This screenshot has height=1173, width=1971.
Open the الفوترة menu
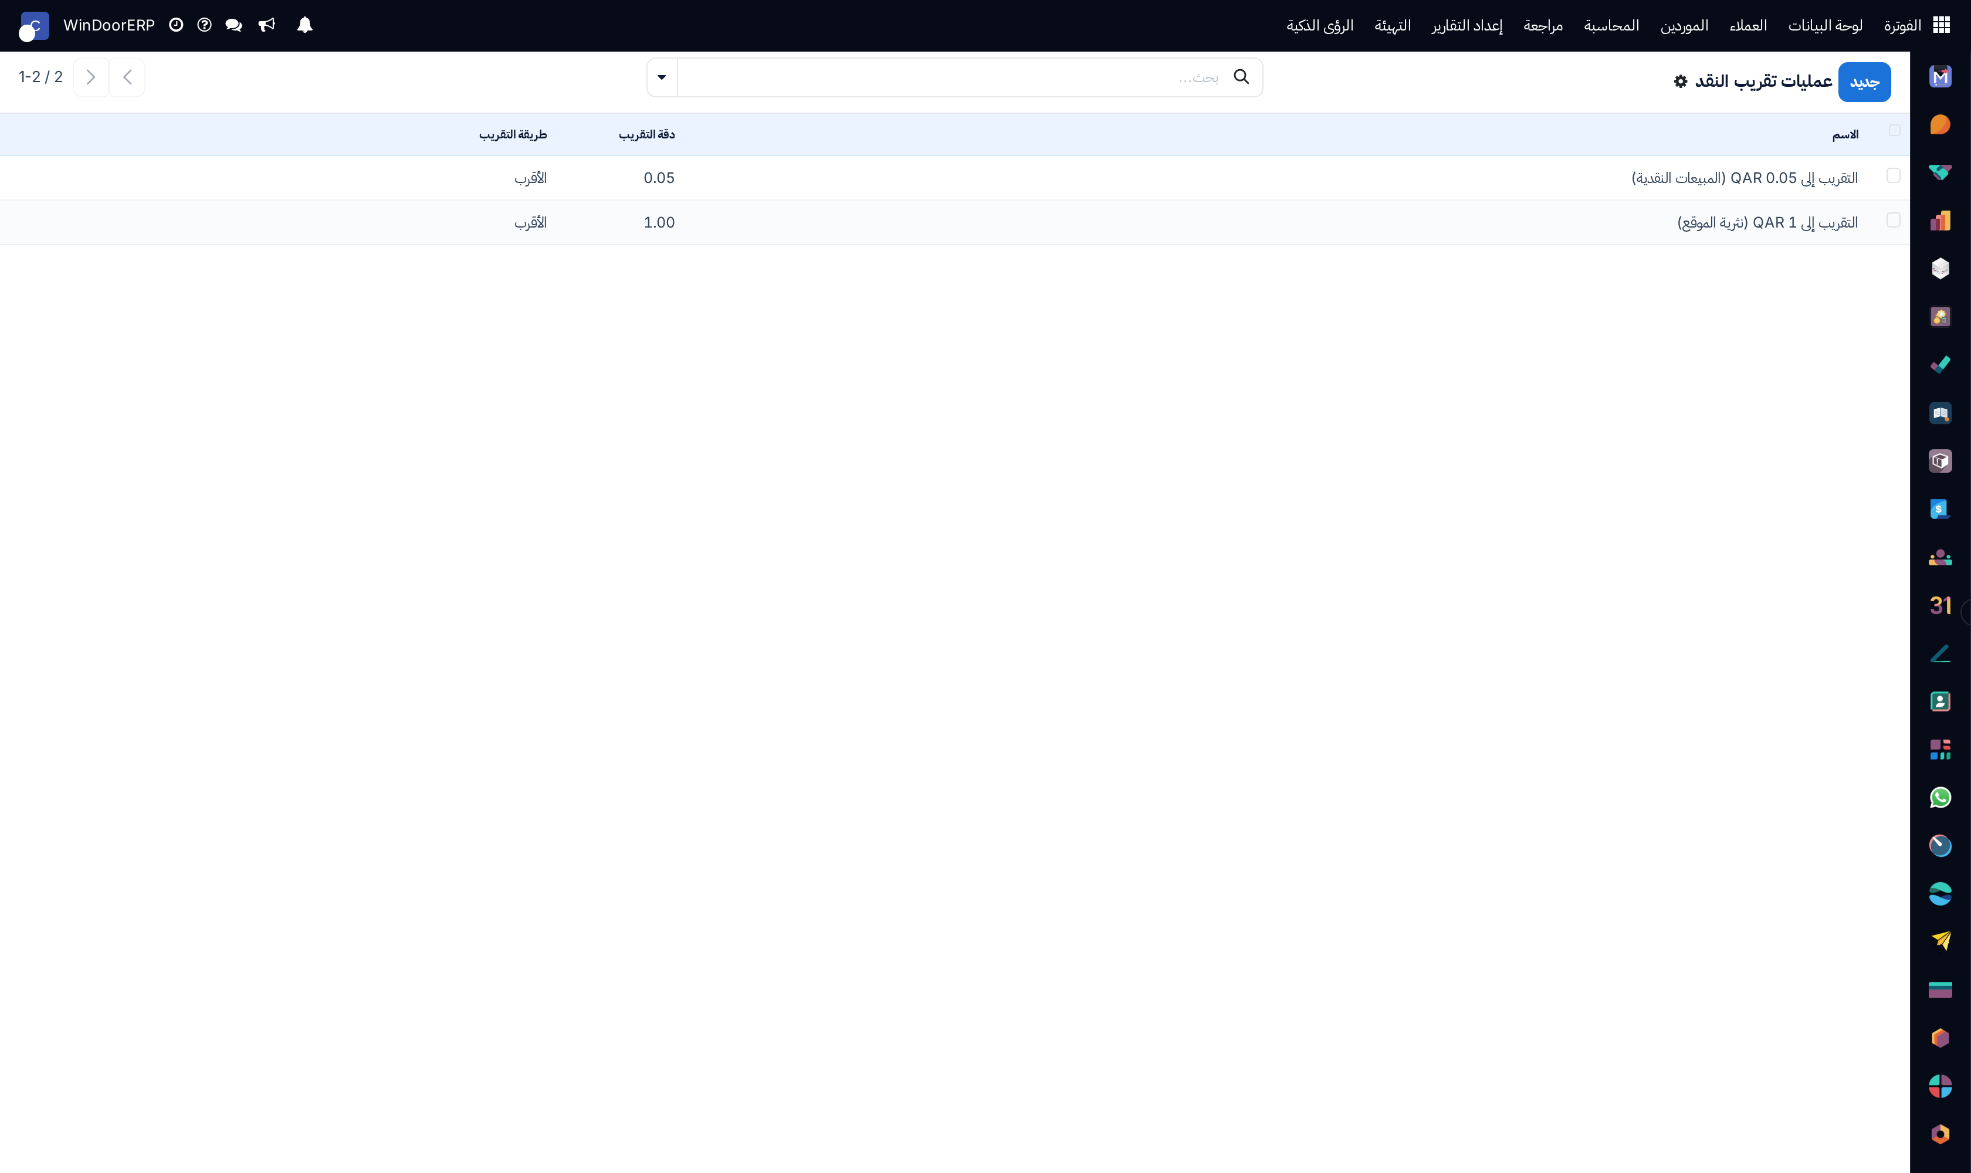click(x=1902, y=25)
